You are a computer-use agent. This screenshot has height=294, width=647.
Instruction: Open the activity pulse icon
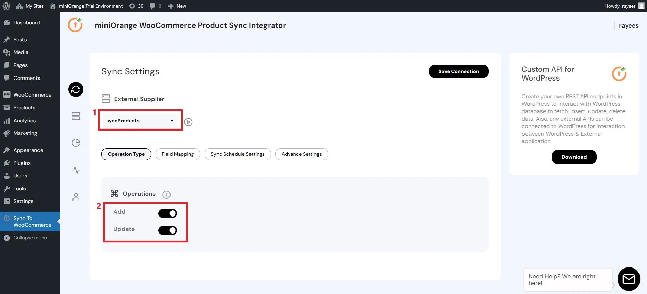[76, 170]
